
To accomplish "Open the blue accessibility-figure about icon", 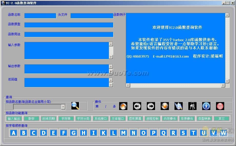I will tap(206, 106).
